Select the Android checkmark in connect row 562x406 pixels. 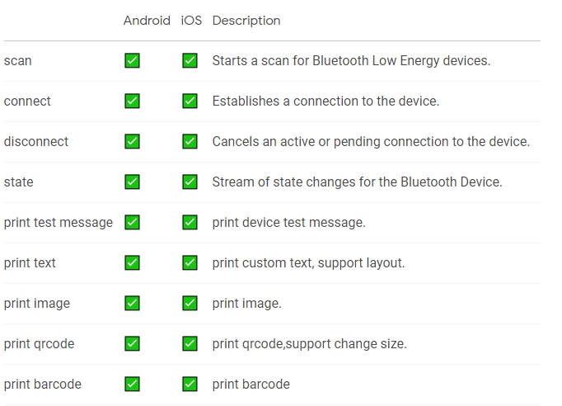tap(132, 101)
